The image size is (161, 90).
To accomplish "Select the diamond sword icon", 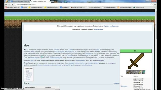I will [143, 72].
